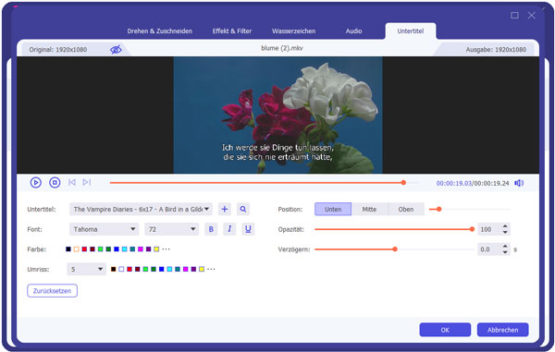Open more colors for Farbe row
Screen dimensions: 555x352
pyautogui.click(x=166, y=249)
